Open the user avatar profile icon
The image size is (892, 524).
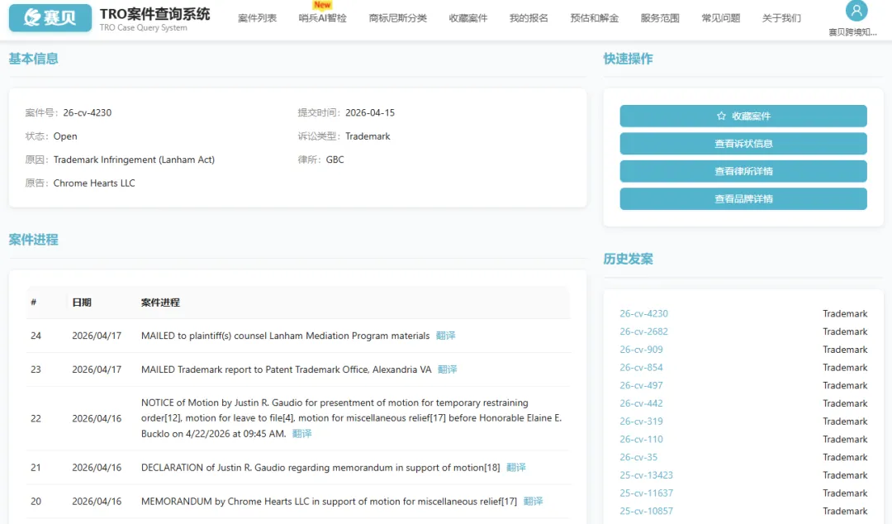856,11
